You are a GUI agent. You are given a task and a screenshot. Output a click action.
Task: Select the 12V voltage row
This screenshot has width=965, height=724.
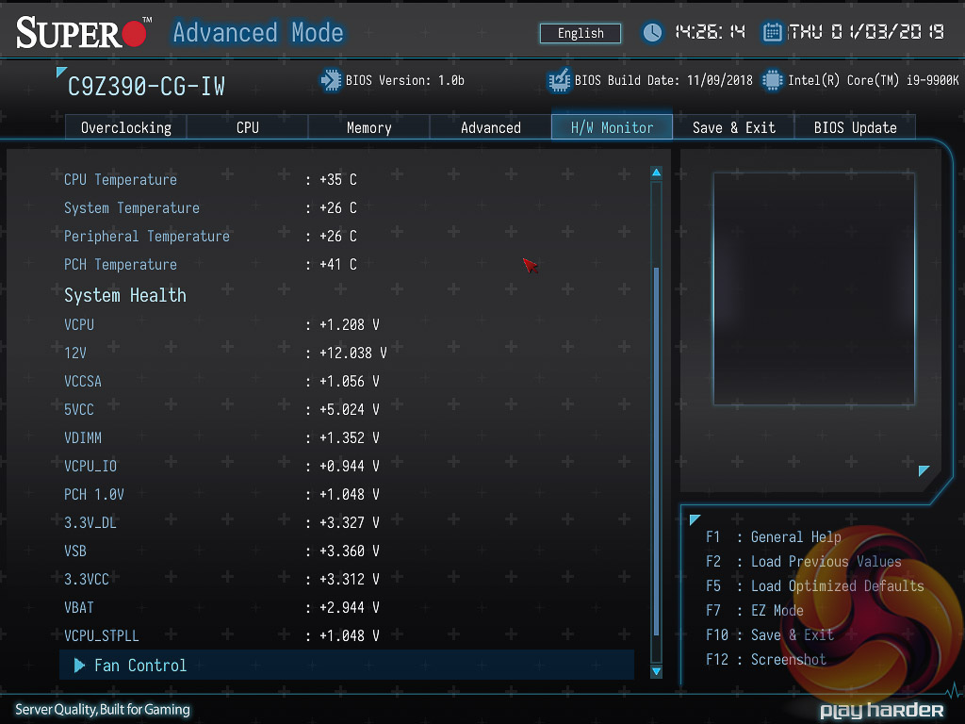[x=347, y=353]
